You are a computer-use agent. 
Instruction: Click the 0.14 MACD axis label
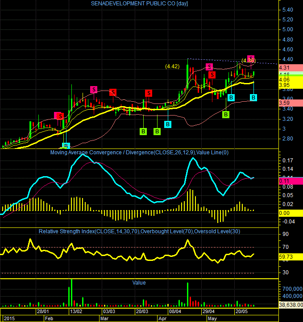287,169
